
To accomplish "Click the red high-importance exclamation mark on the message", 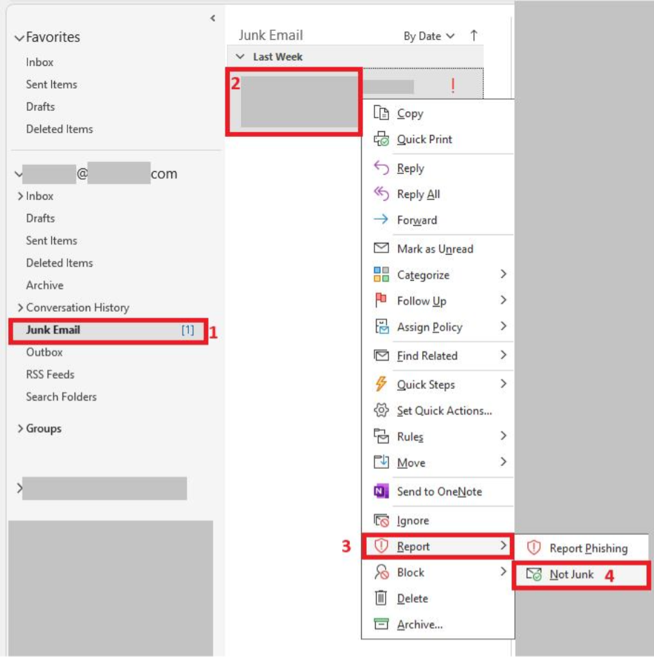I will point(453,86).
